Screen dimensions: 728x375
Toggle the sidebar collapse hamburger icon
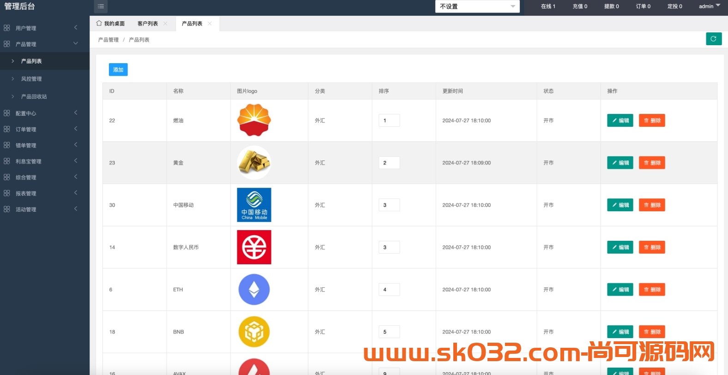[x=101, y=6]
